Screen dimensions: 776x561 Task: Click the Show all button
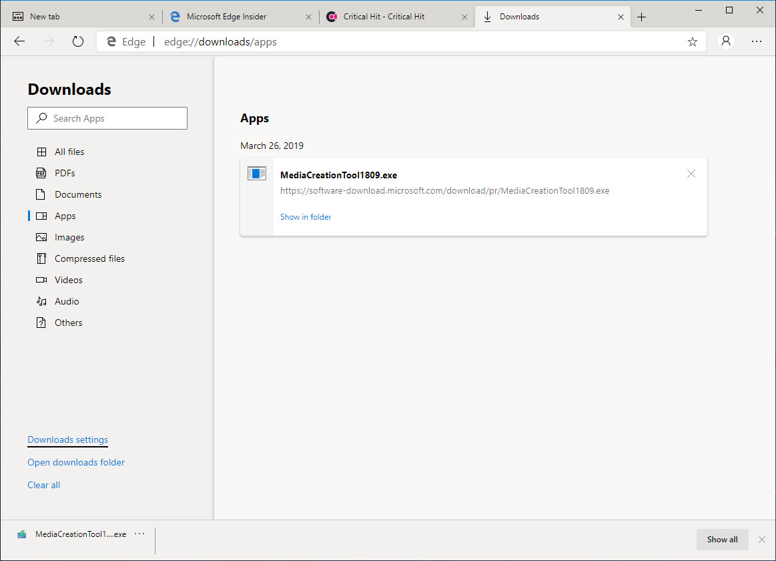pyautogui.click(x=722, y=540)
